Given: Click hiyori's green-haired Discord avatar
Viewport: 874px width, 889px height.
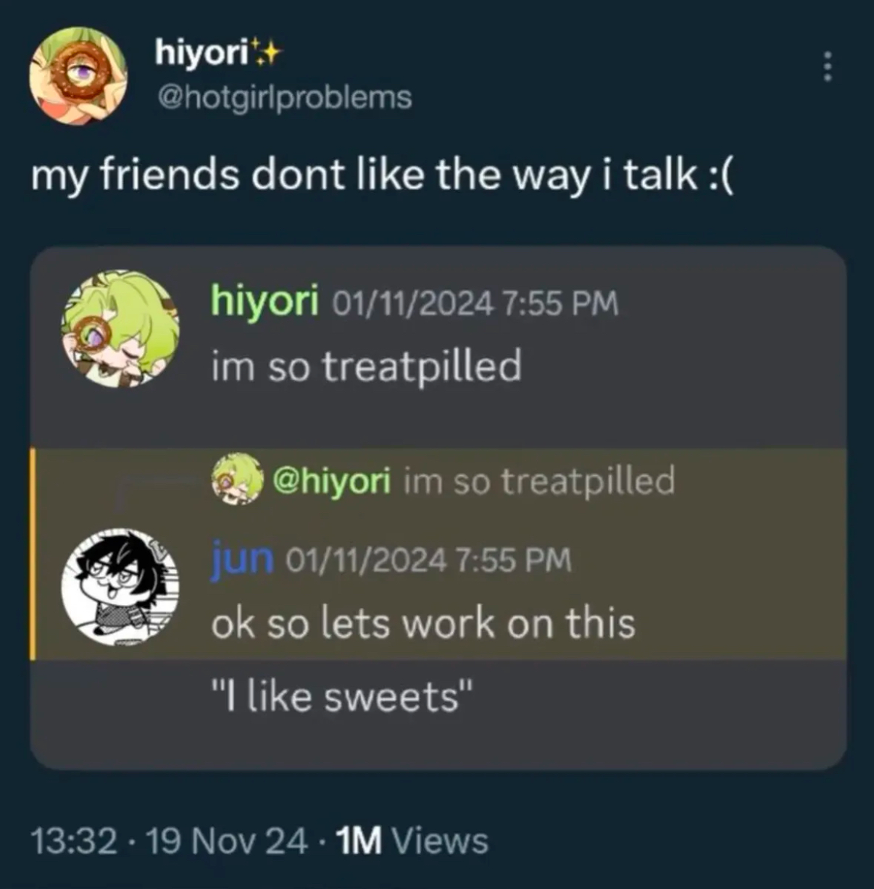Looking at the screenshot, I should click(120, 329).
